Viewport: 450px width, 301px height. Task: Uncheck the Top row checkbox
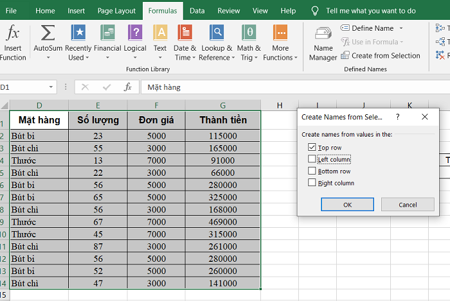pos(312,147)
